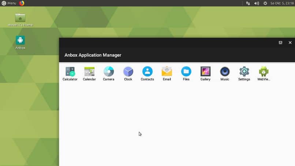Maximize the Anbox Application Manager window
This screenshot has height=166, width=295.
(x=280, y=43)
